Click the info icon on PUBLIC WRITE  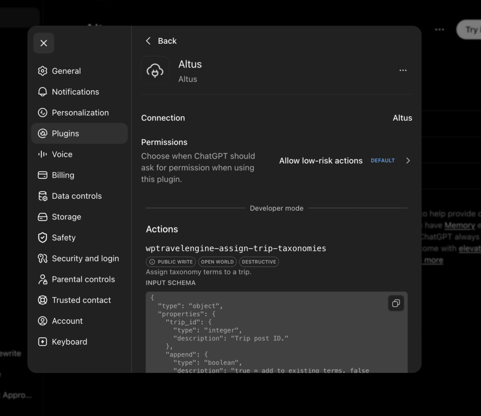click(152, 262)
